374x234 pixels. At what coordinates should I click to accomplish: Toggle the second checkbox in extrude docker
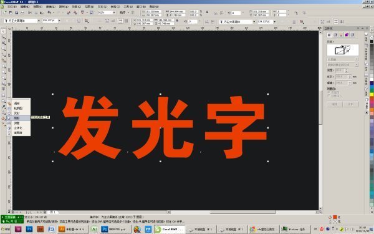329,95
